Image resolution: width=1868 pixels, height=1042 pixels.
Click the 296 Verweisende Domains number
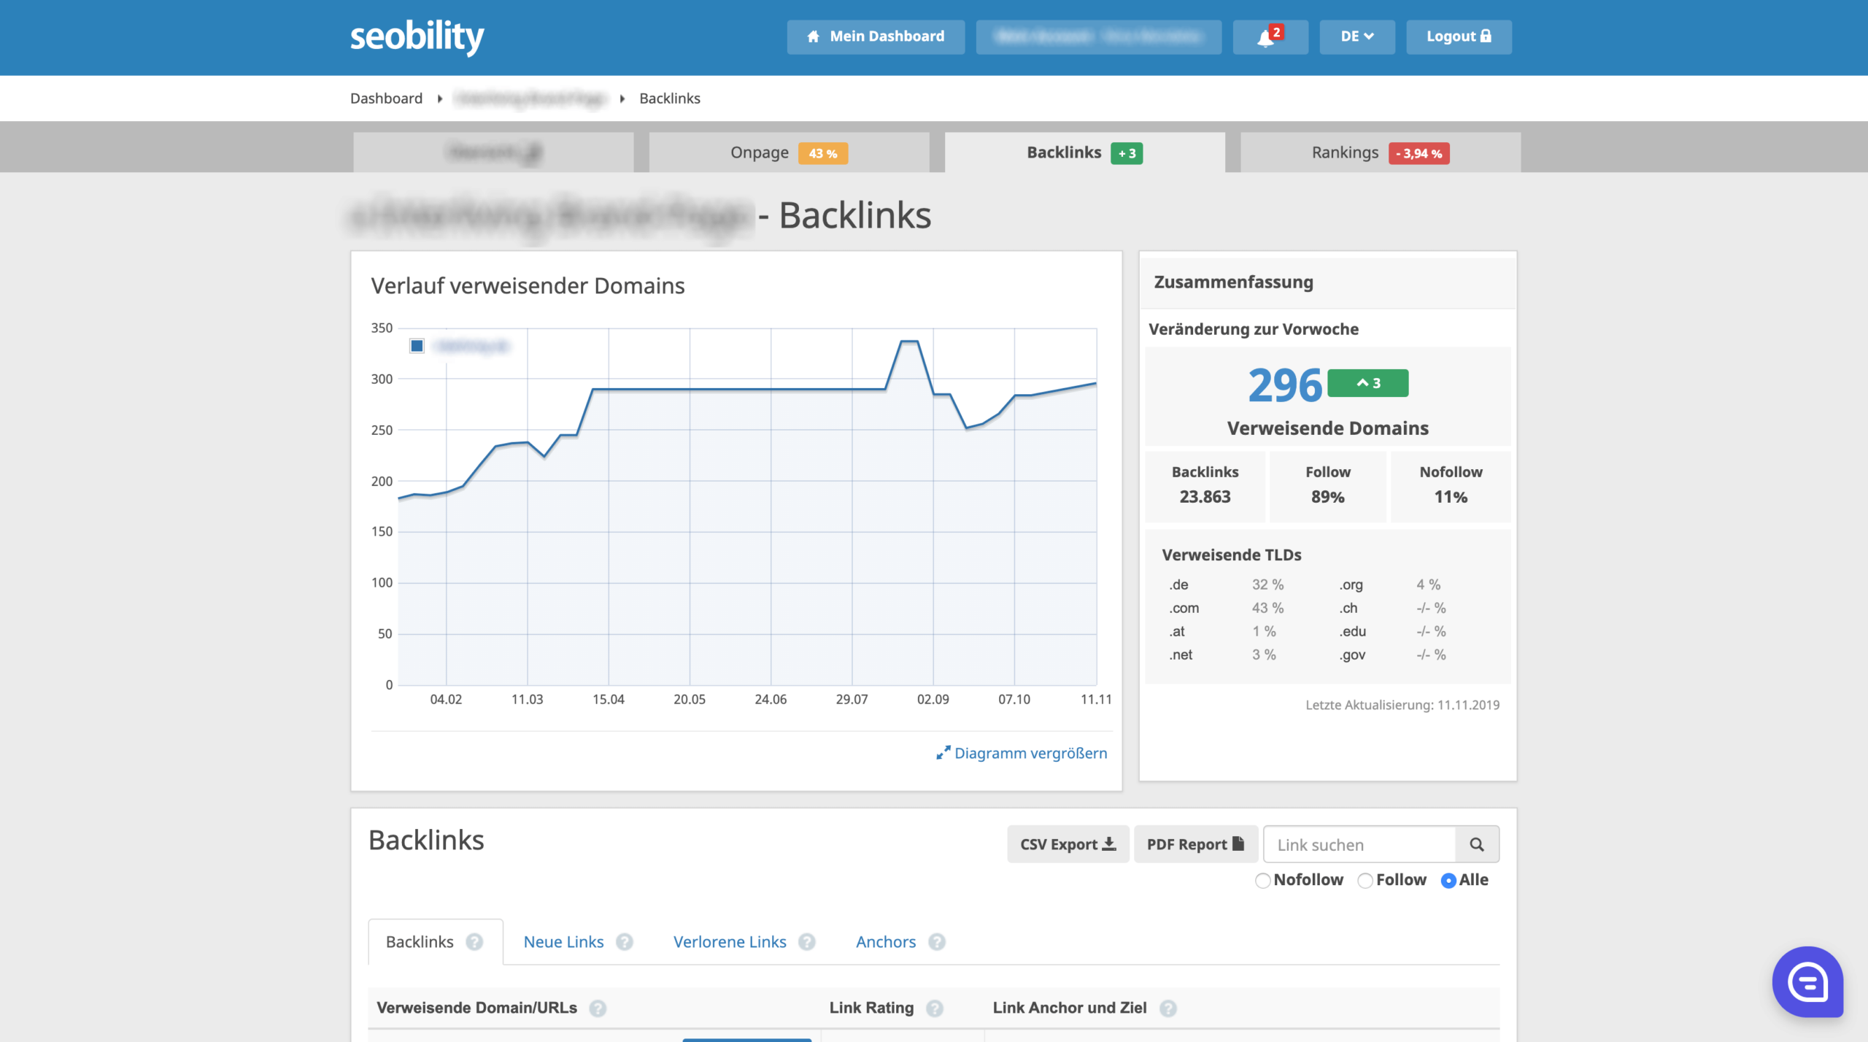(x=1285, y=385)
